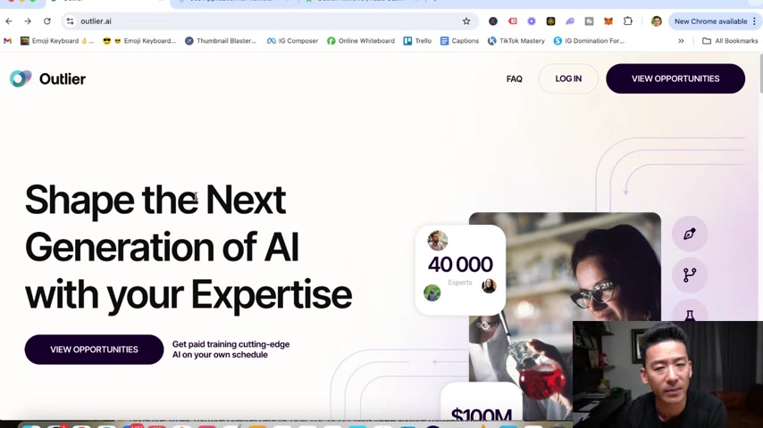Viewport: 763px width, 428px height.
Task: Click header VIEW OPPORTUNITIES button
Action: [x=675, y=78]
